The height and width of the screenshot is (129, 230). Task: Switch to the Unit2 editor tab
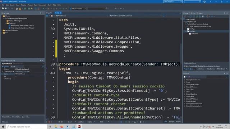coord(58,13)
